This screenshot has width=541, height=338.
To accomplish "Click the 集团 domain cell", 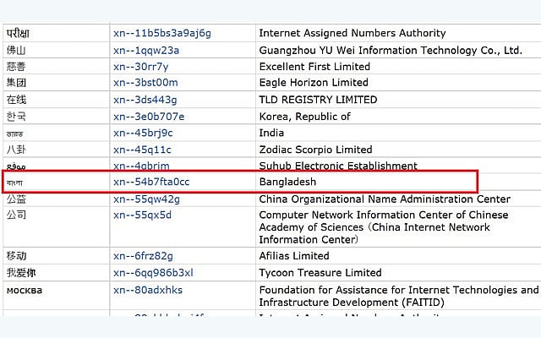I will click(x=57, y=83).
